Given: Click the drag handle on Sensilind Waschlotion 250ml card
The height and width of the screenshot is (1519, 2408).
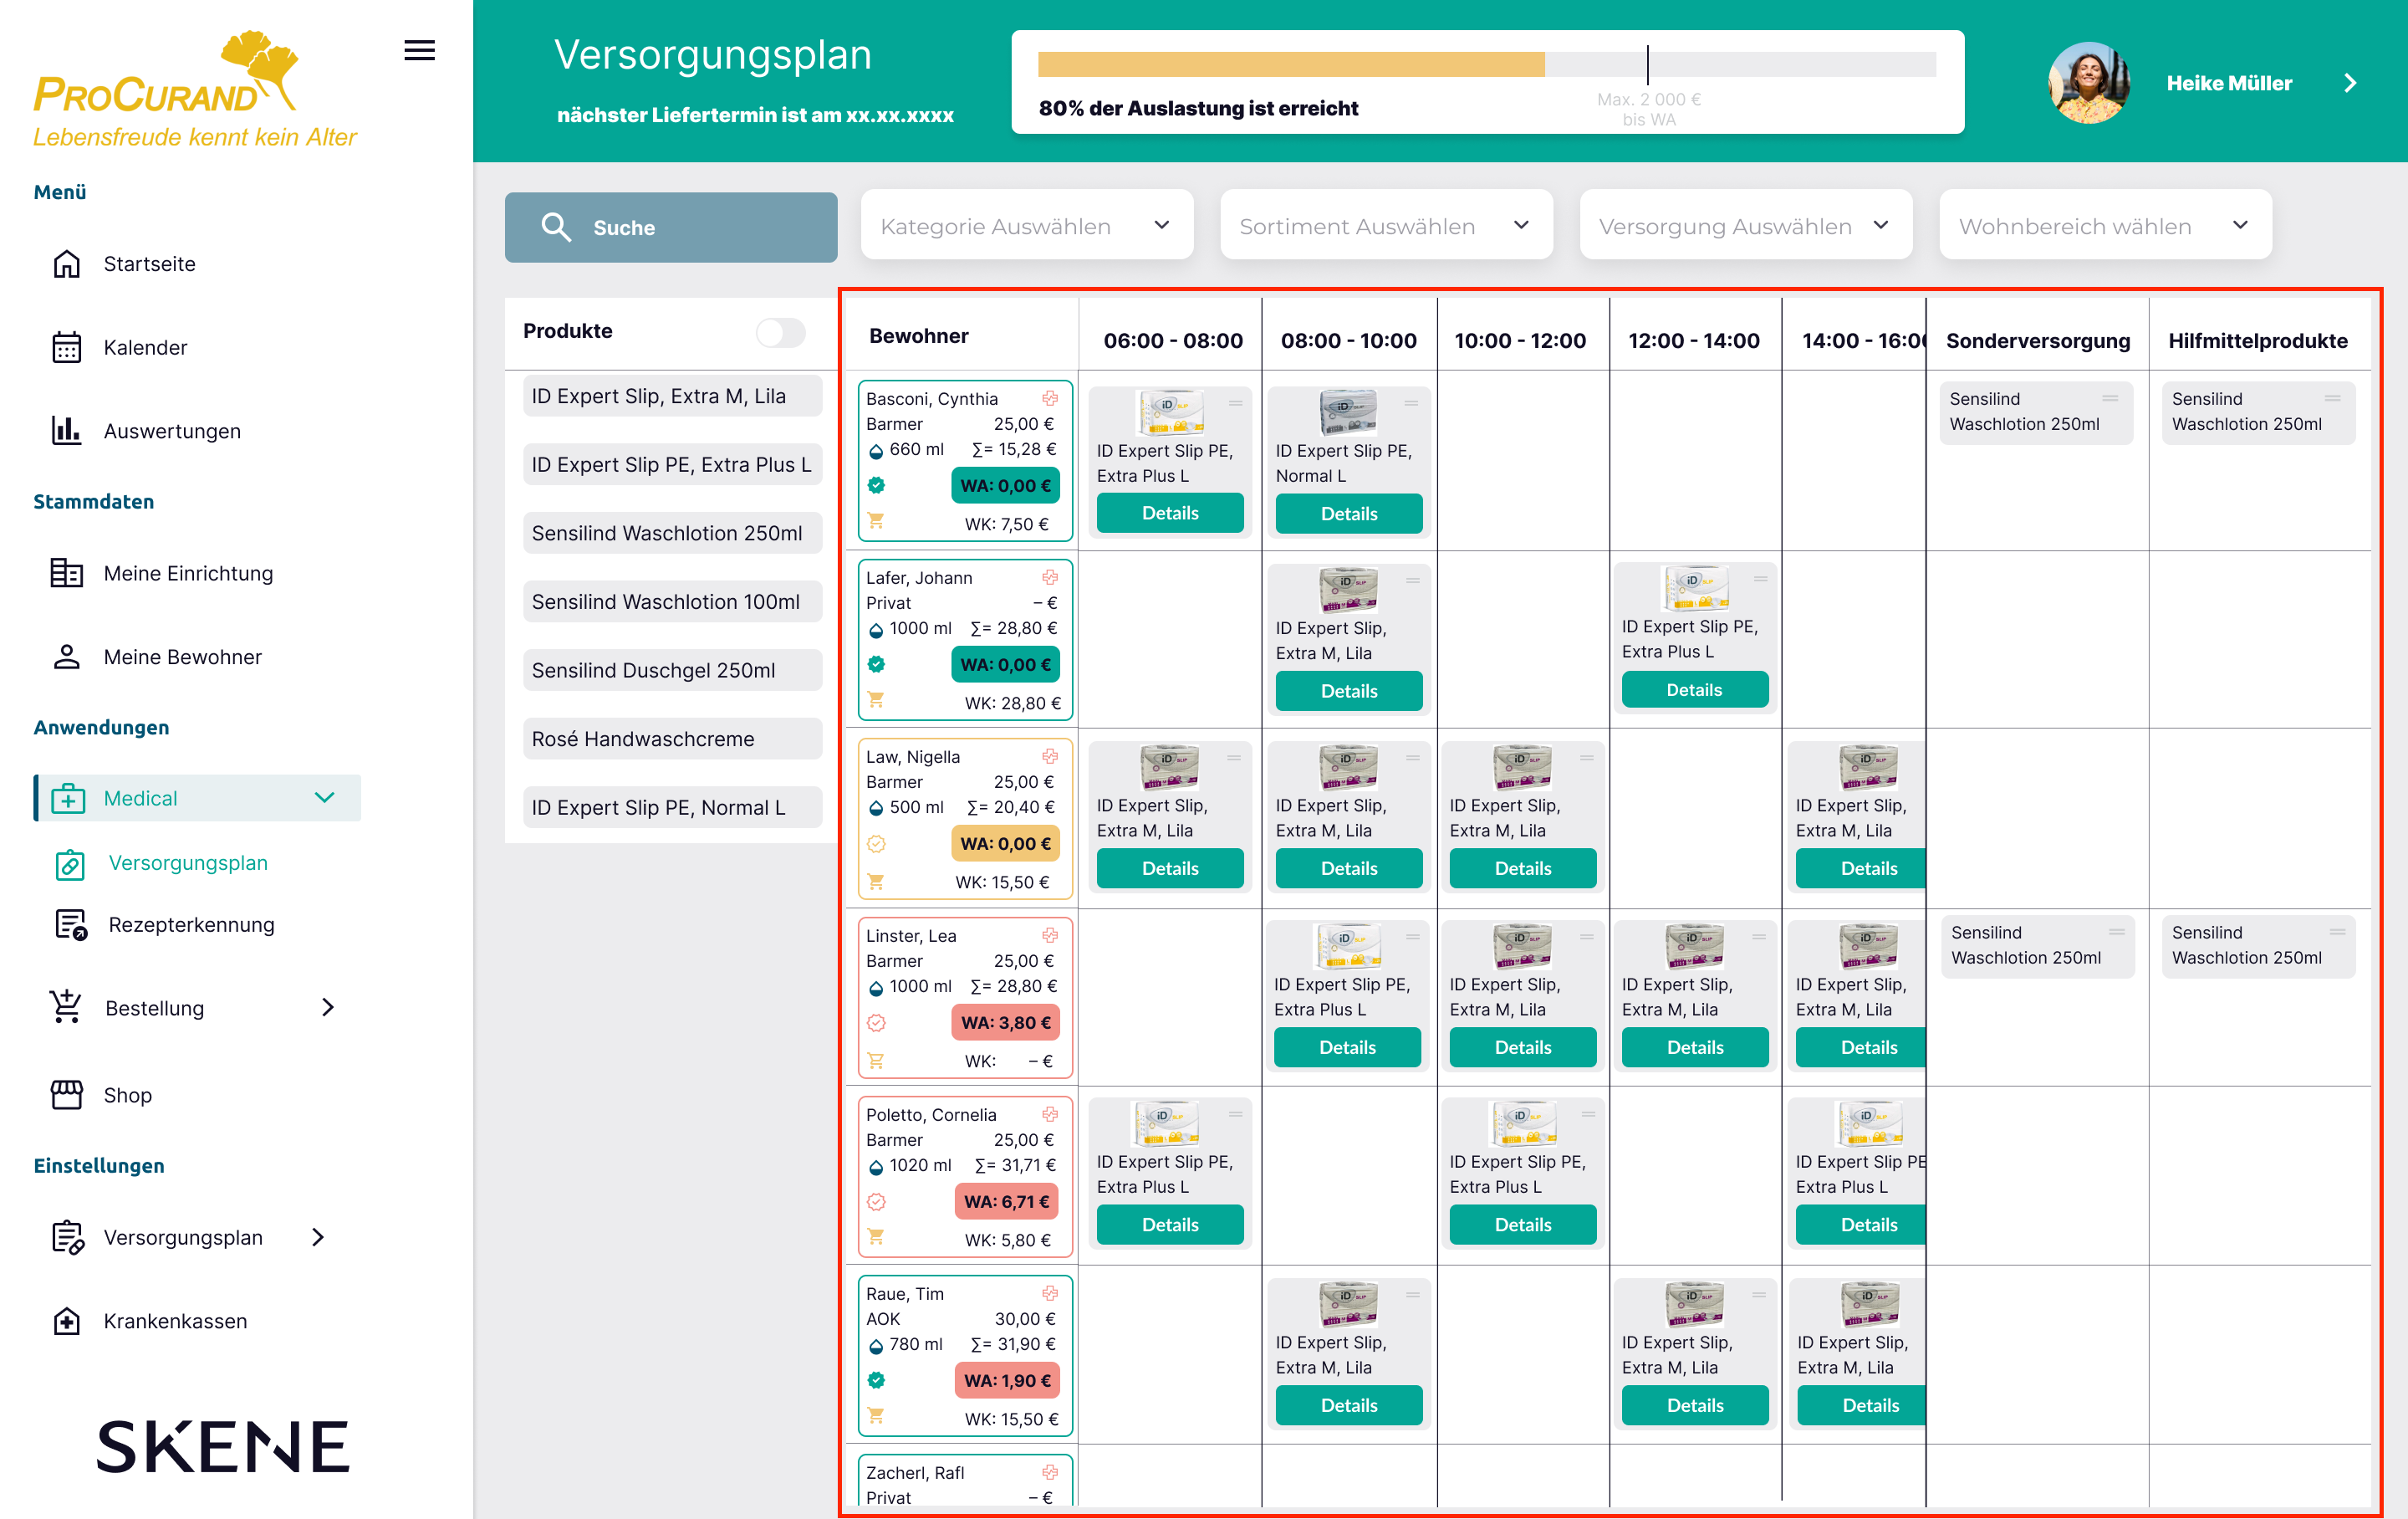Looking at the screenshot, I should click(x=2110, y=398).
